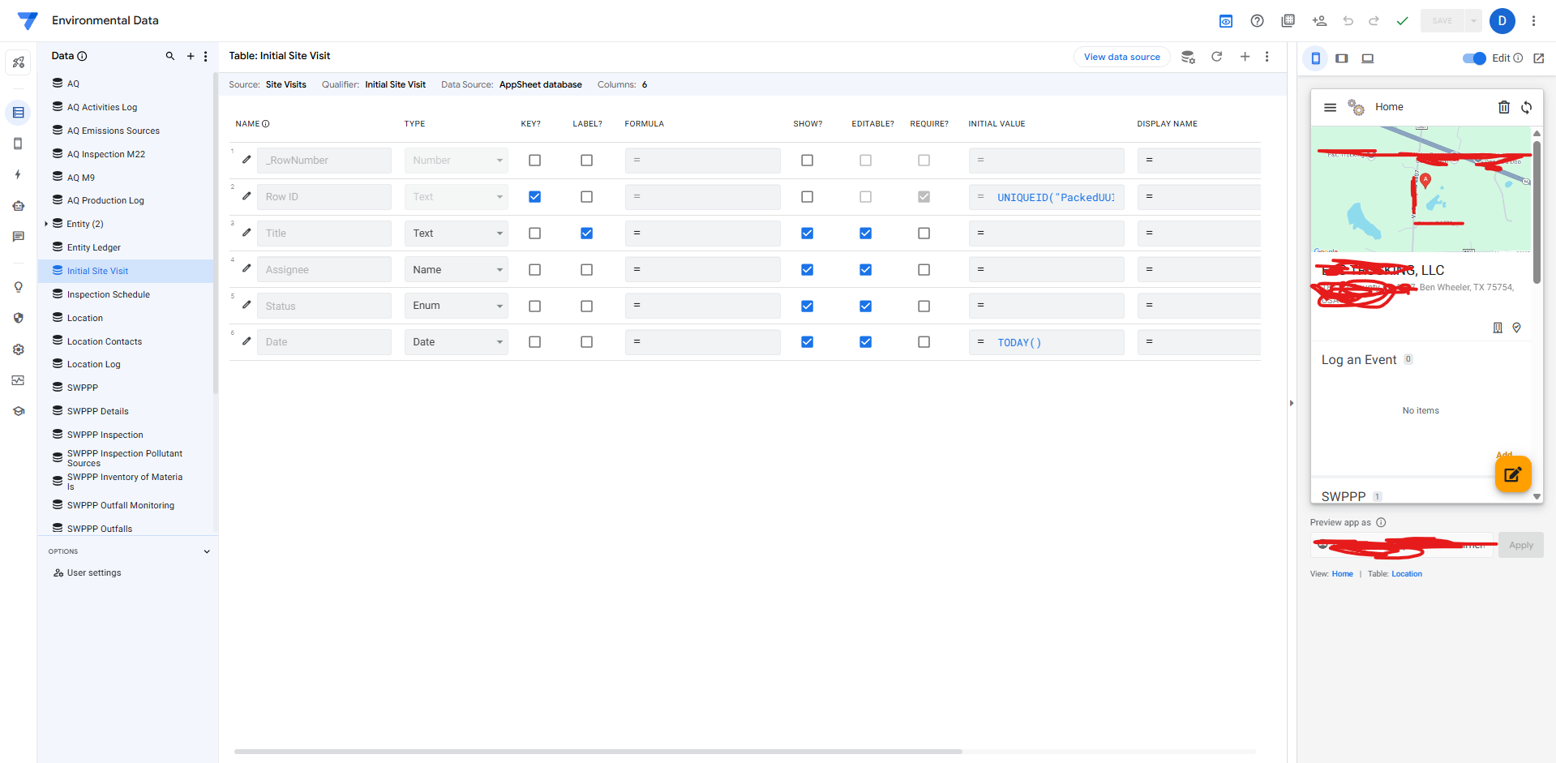Toggle the Edit switch in preview panel
The image size is (1556, 763).
tap(1473, 58)
